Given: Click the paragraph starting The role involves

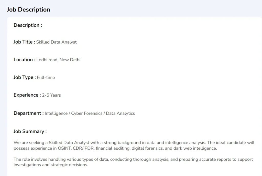Looking at the screenshot, I should 133,162.
